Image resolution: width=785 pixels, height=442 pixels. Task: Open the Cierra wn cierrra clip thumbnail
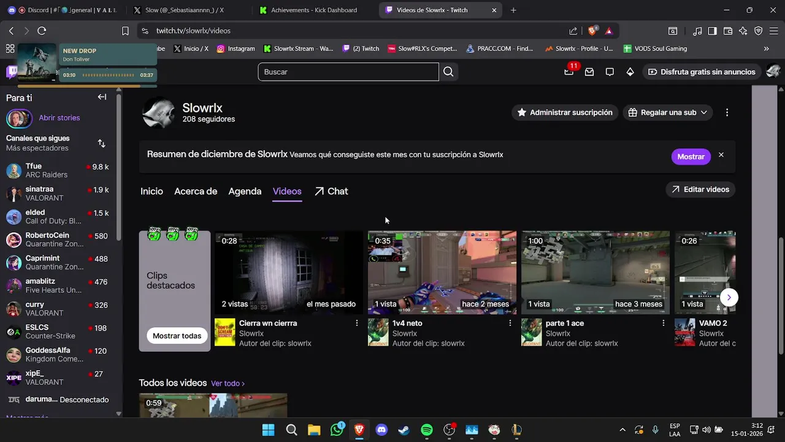pos(289,273)
